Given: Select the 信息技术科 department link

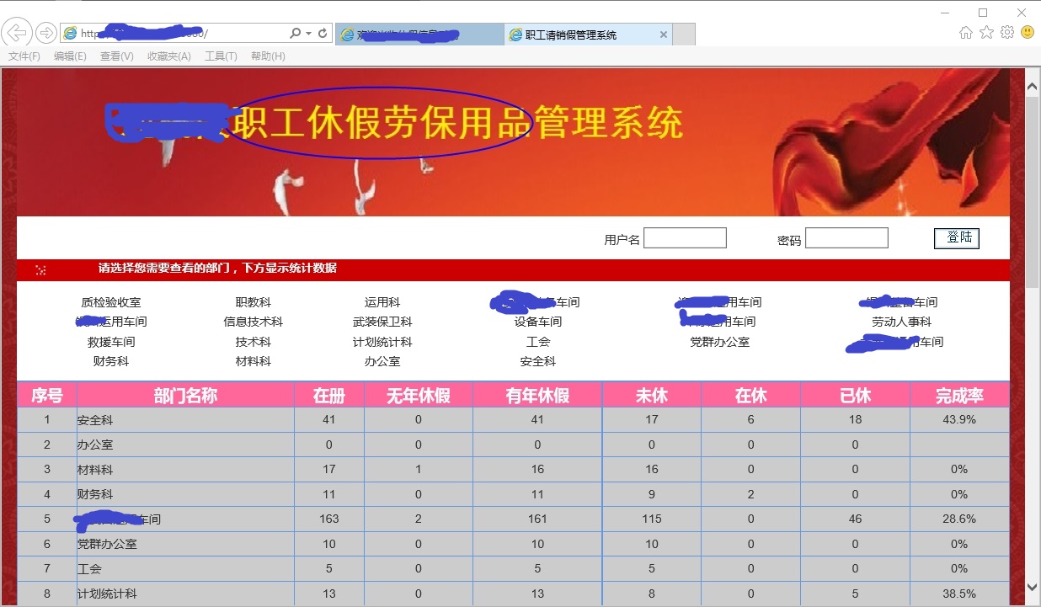Looking at the screenshot, I should click(x=254, y=322).
